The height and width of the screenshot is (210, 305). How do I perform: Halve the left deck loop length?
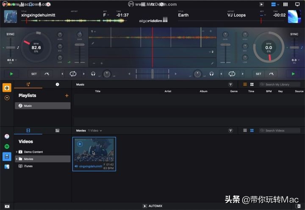point(62,74)
